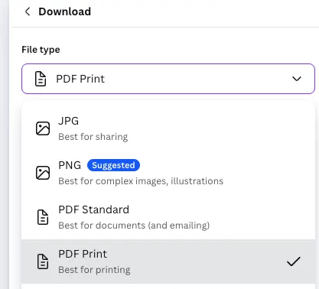Click the document icon beside PDF Standard

(43, 217)
